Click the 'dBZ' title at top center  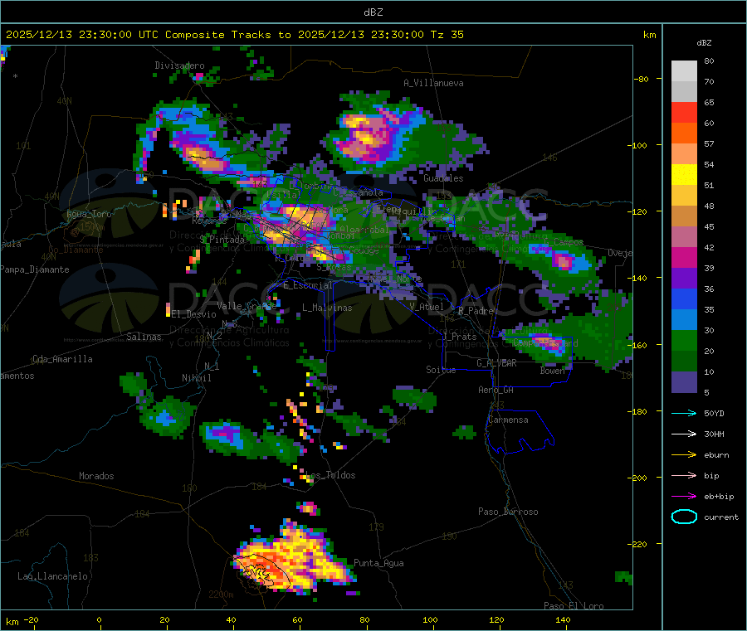click(373, 12)
